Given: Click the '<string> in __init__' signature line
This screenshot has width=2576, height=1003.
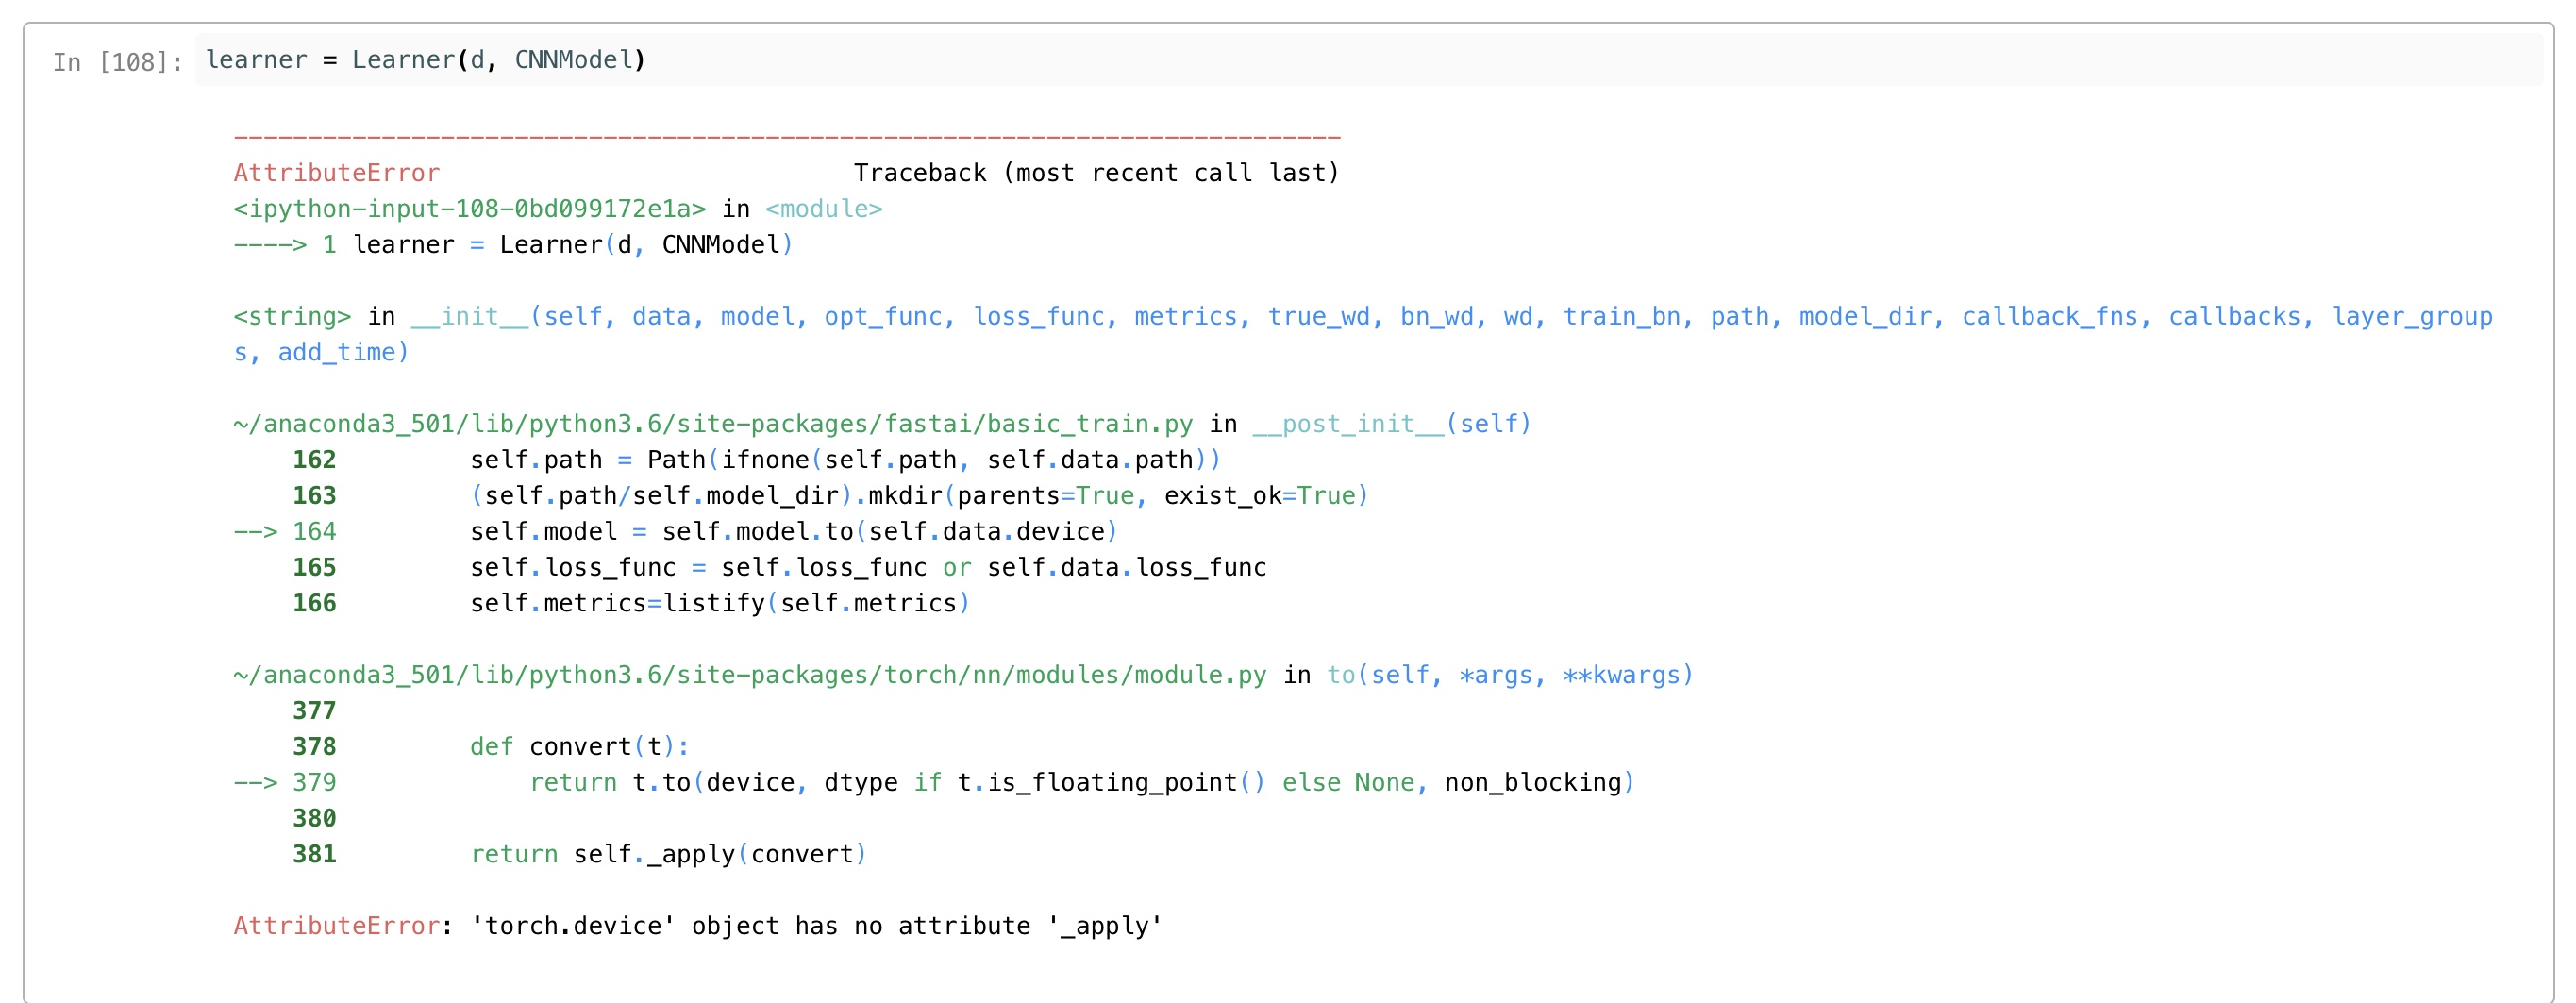Looking at the screenshot, I should click(1363, 317).
